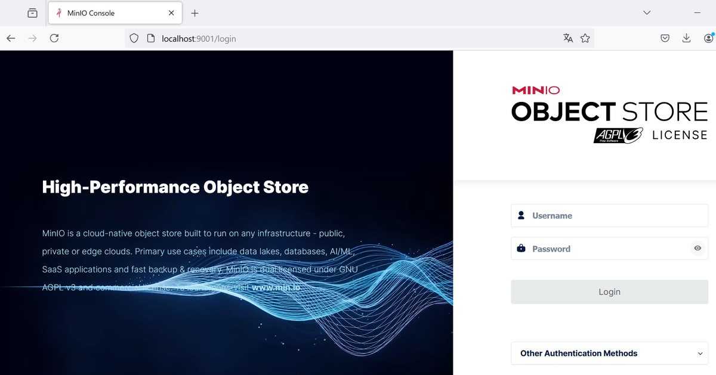Click the High-Performance Object Store heading
The image size is (716, 375).
[175, 187]
